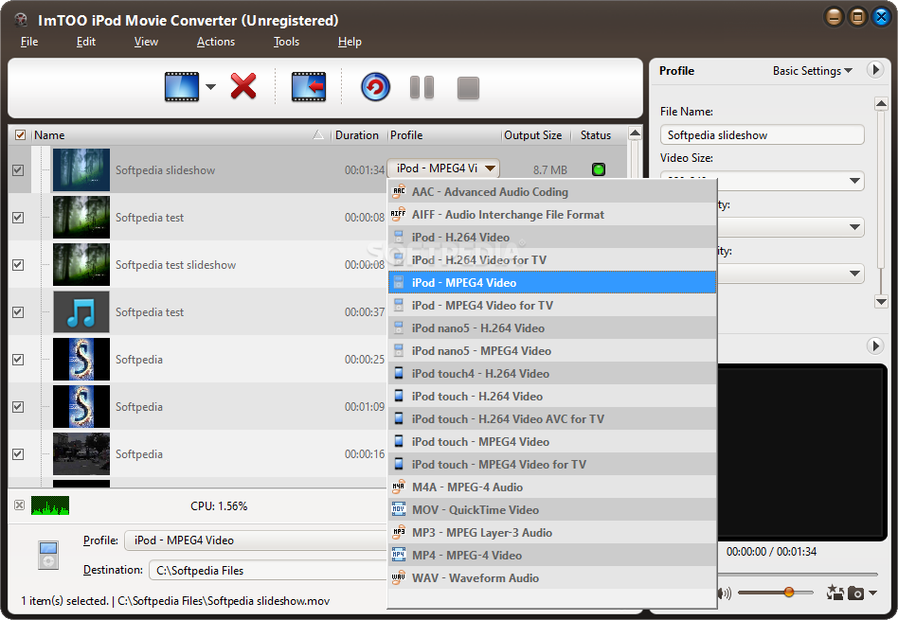Click the Stop toolbar button
This screenshot has height=620, width=898.
tap(468, 88)
